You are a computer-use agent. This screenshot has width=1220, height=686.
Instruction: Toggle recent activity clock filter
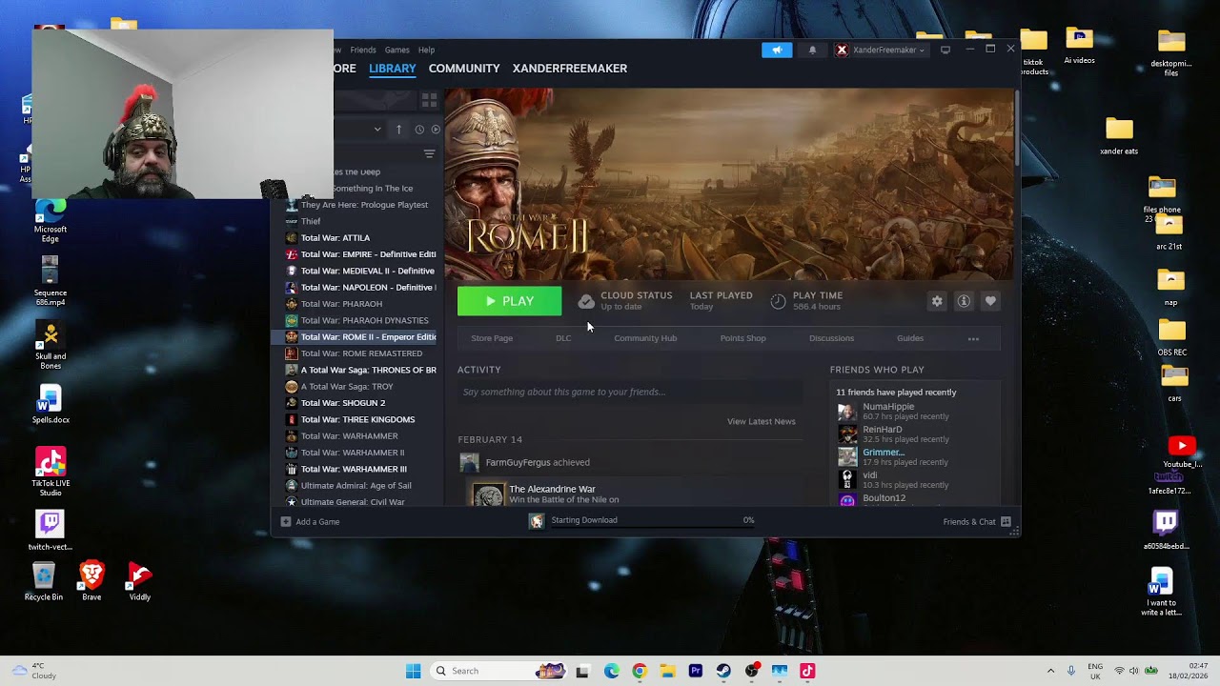click(x=418, y=130)
